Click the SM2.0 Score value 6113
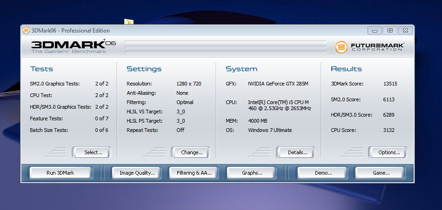 tap(388, 99)
